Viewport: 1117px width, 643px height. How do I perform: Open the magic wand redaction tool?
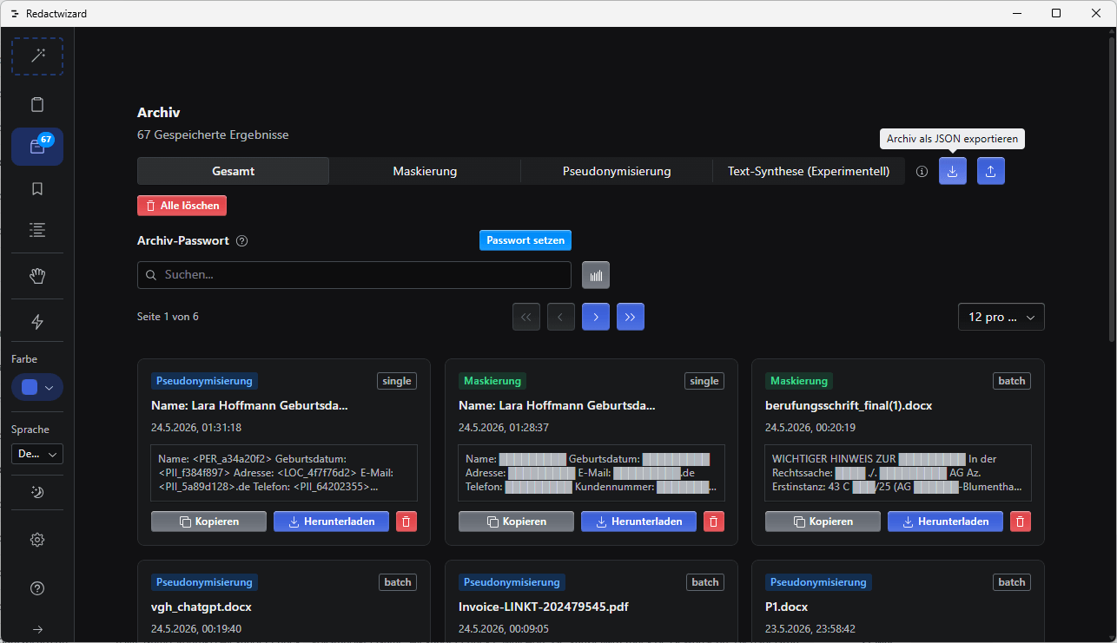(37, 56)
